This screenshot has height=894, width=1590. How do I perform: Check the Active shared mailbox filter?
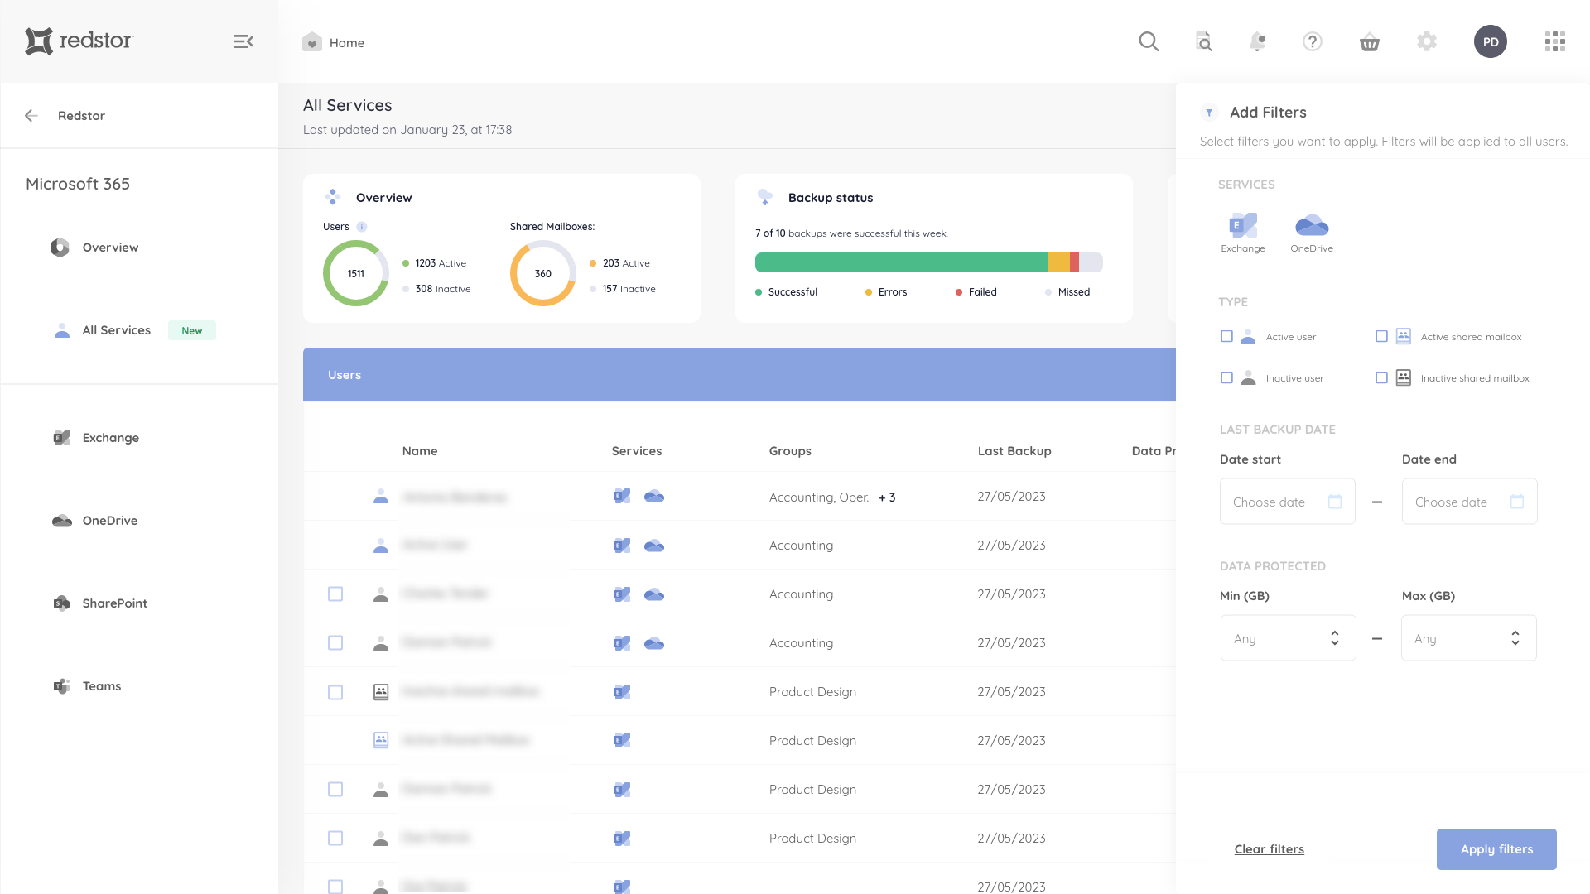tap(1381, 336)
